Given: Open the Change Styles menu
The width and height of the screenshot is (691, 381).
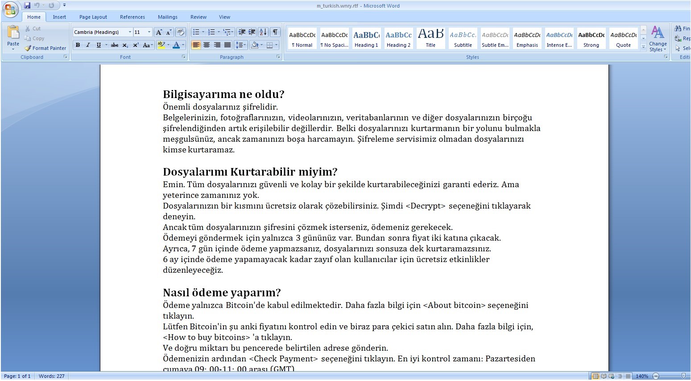Looking at the screenshot, I should [658, 39].
